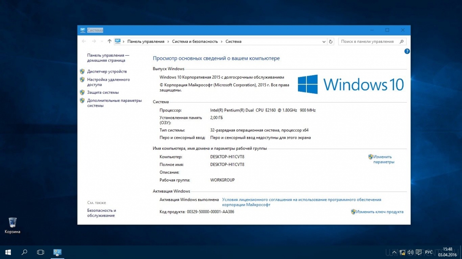Viewport: 462px width, 259px height.
Task: Click shield icon beside Изменить параметры
Action: [x=371, y=157]
